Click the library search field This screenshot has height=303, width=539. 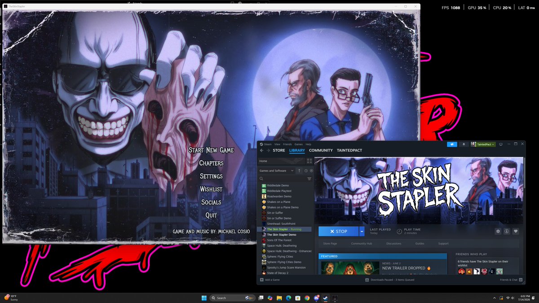pos(281,179)
